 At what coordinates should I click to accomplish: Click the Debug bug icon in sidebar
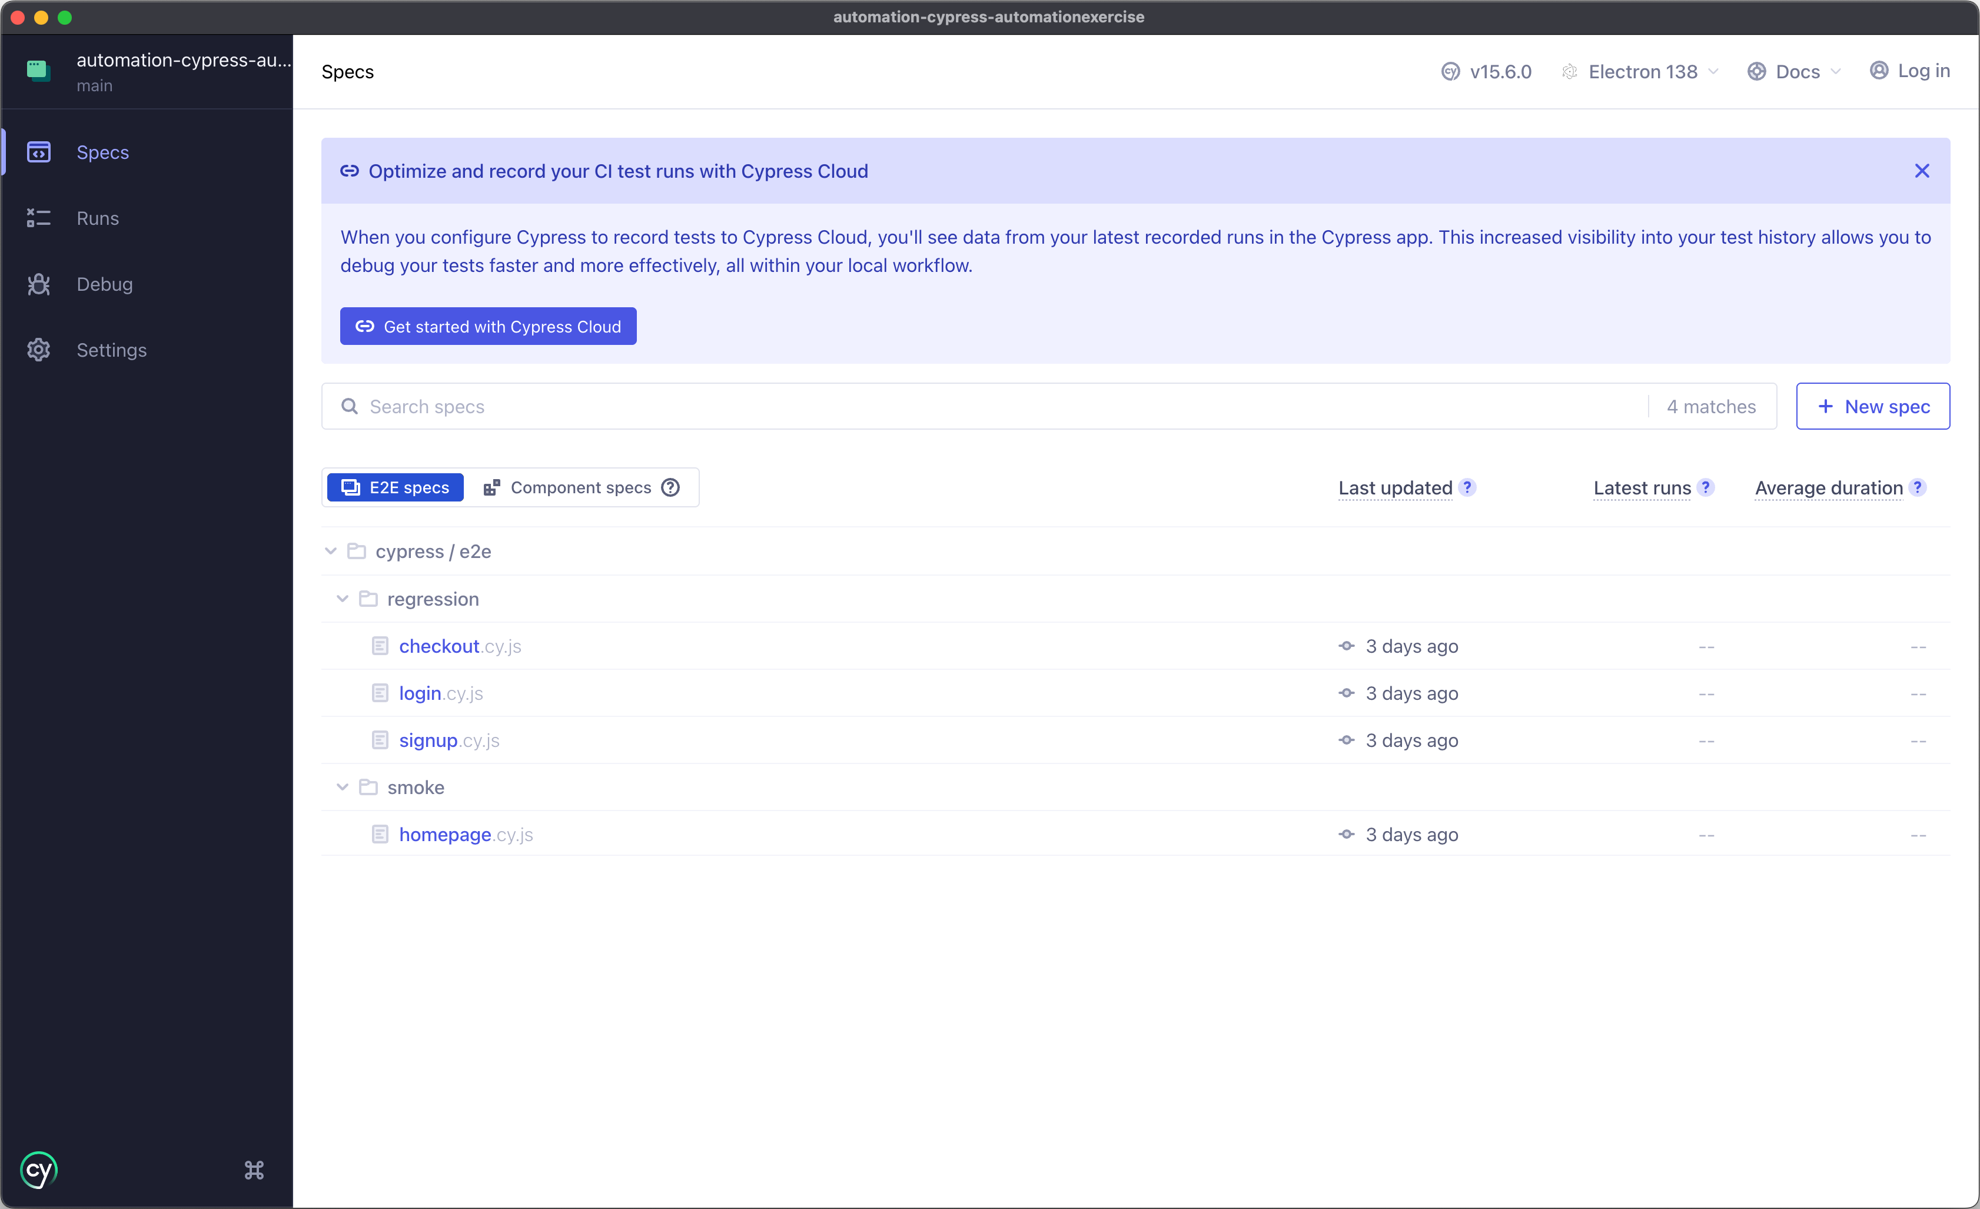(x=39, y=284)
